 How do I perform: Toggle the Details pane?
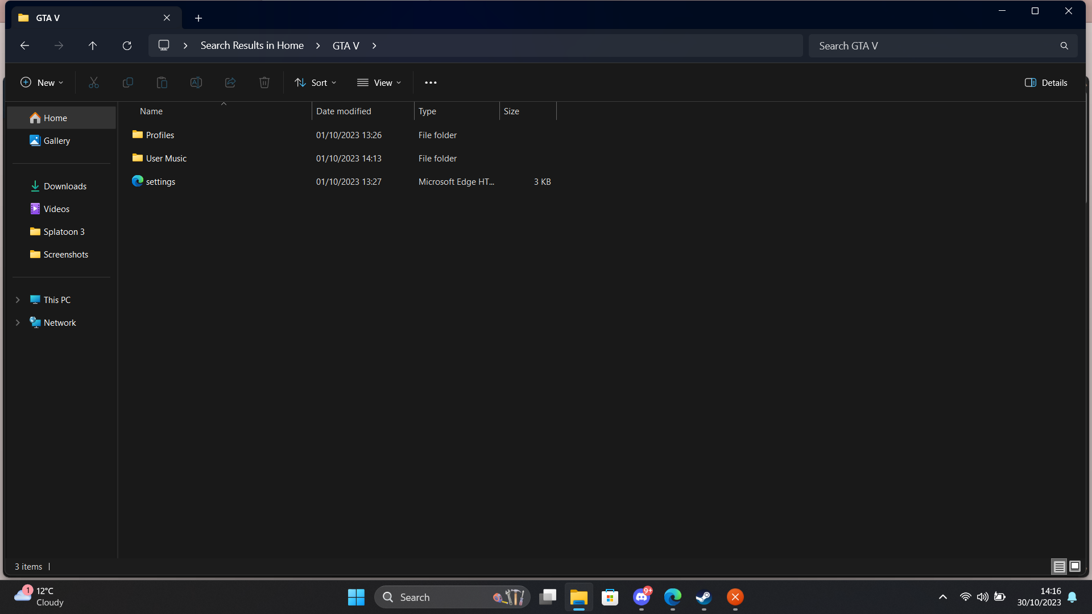(x=1046, y=82)
